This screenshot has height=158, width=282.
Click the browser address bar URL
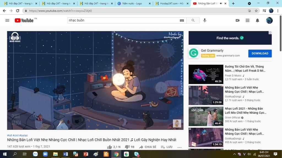60,11
